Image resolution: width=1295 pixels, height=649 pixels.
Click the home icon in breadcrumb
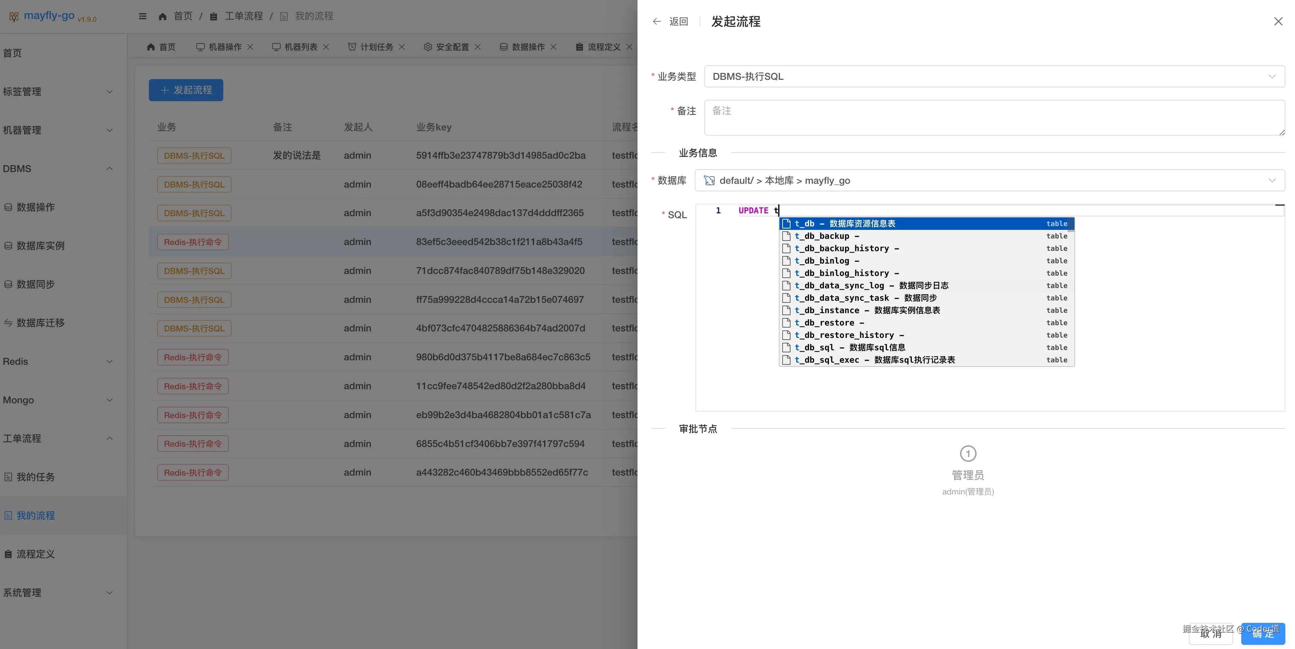162,17
